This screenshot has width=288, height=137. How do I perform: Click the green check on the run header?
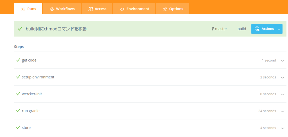20,29
